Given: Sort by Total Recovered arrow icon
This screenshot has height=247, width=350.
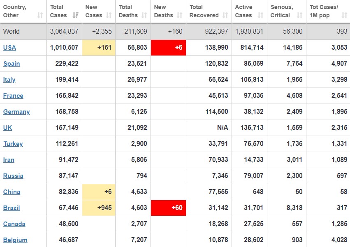Looking at the screenshot, I should 225,15.
